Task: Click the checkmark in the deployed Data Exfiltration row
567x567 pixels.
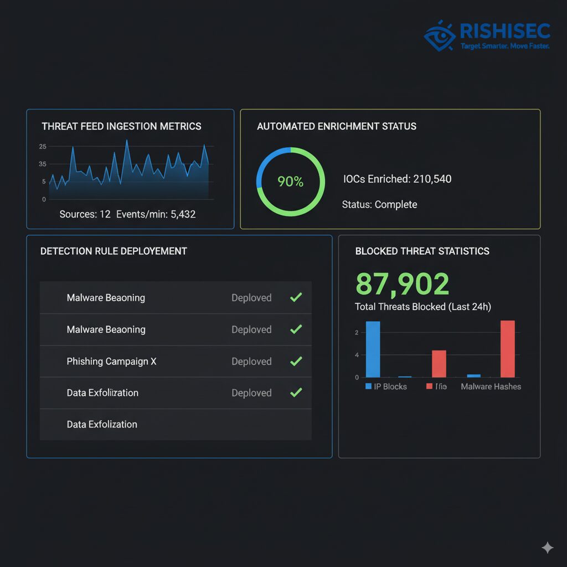Action: tap(296, 393)
